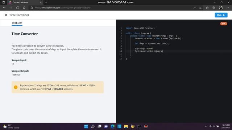Image resolution: width=232 pixels, height=130 pixels.
Task: Click line number 10 in the gutter
Action: click(121, 51)
